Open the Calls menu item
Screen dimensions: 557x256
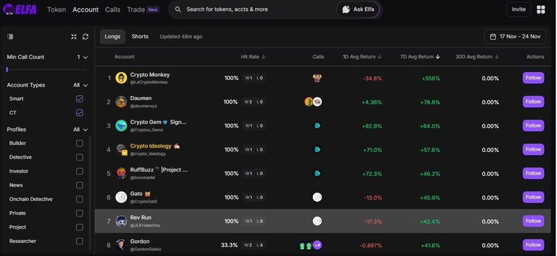pyautogui.click(x=113, y=10)
